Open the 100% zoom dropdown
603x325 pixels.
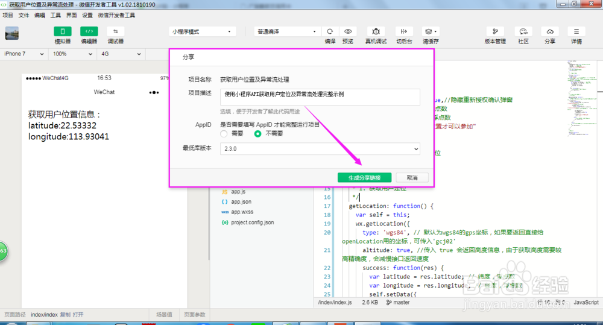pyautogui.click(x=72, y=54)
